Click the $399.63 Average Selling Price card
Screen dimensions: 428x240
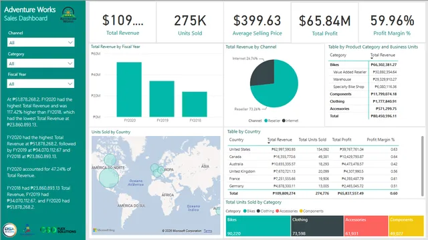coord(257,22)
